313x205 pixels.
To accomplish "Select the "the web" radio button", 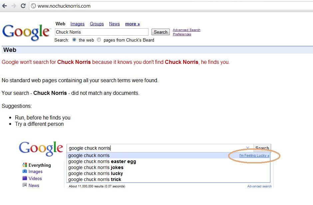I will [x=74, y=40].
